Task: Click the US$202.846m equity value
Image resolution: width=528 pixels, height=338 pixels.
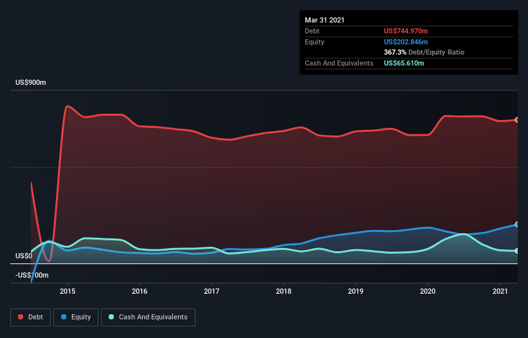Action: coord(406,42)
